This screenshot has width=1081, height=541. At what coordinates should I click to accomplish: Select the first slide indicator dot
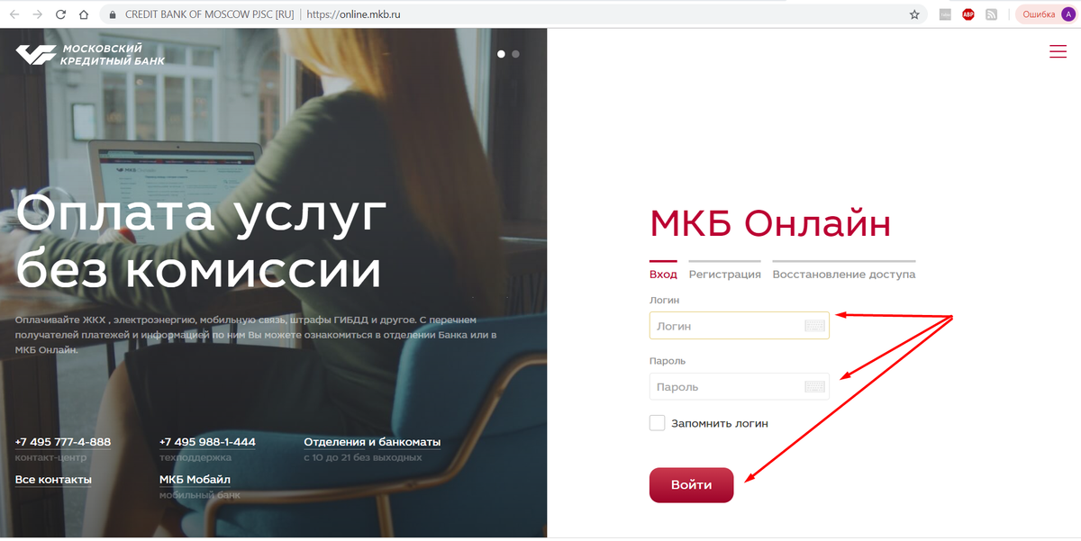pos(502,54)
